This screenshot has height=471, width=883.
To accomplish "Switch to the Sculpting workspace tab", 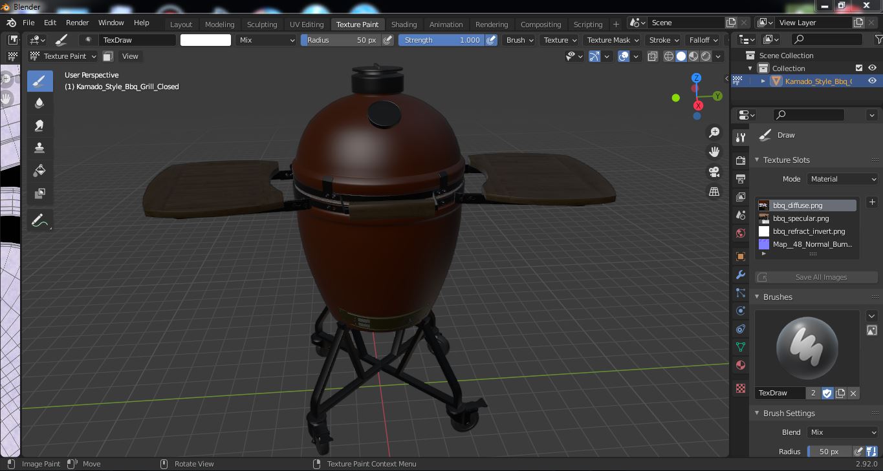I will (x=262, y=25).
